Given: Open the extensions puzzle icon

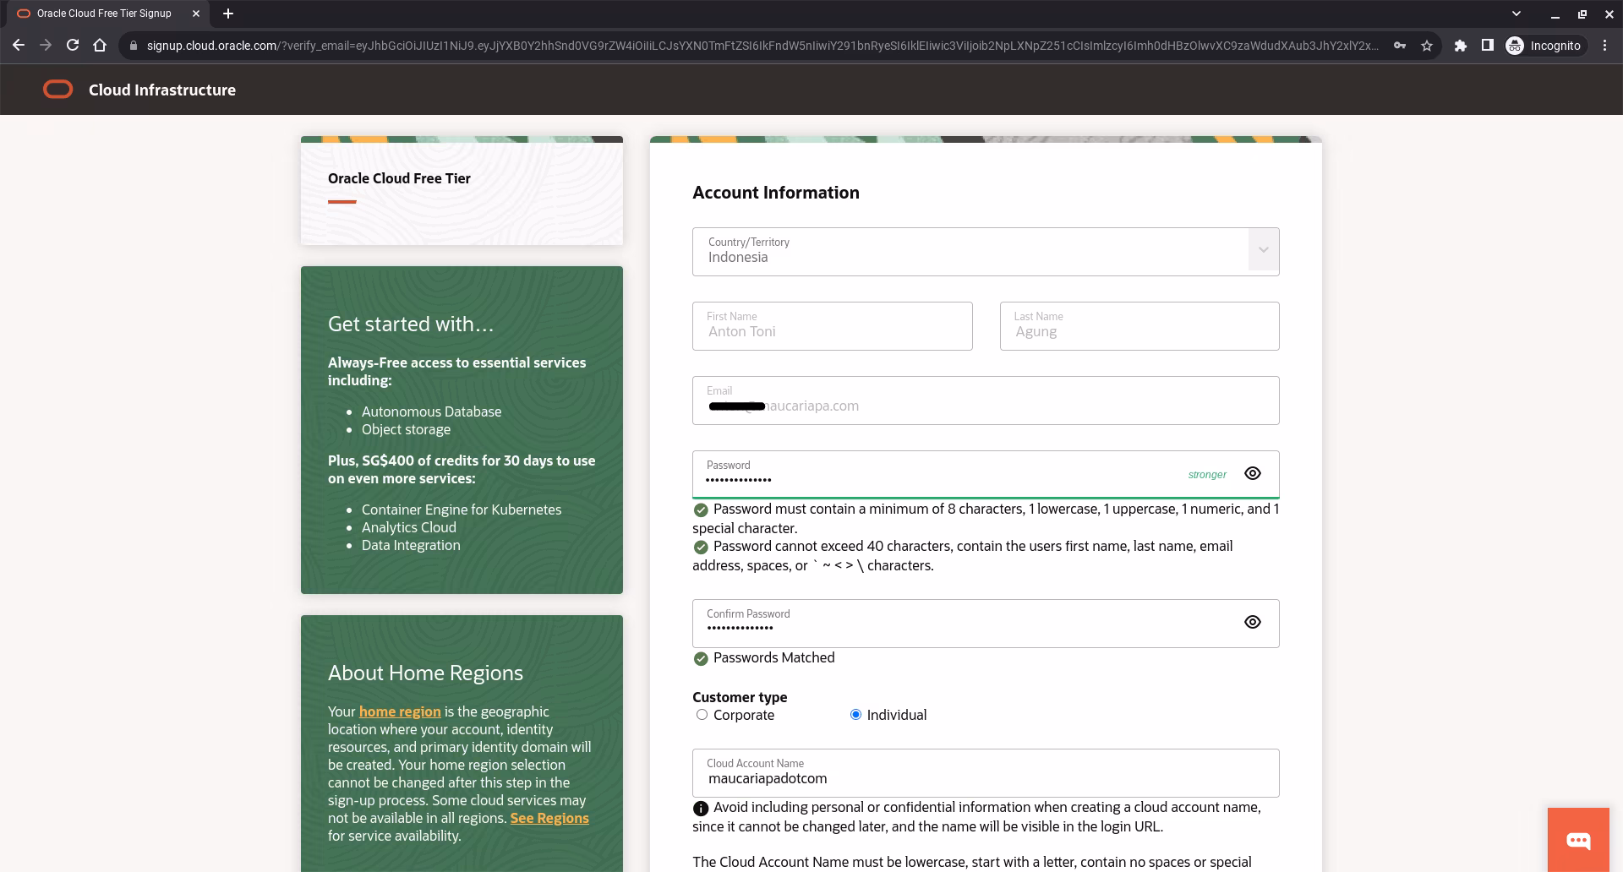Looking at the screenshot, I should pos(1460,46).
